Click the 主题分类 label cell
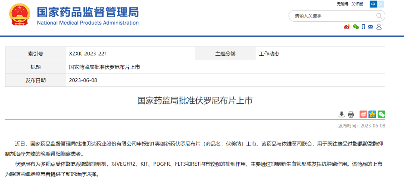The image size is (404, 186). [226, 54]
